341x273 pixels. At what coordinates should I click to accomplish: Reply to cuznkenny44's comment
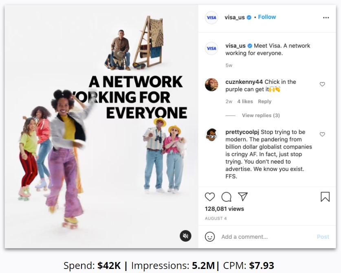coord(264,101)
